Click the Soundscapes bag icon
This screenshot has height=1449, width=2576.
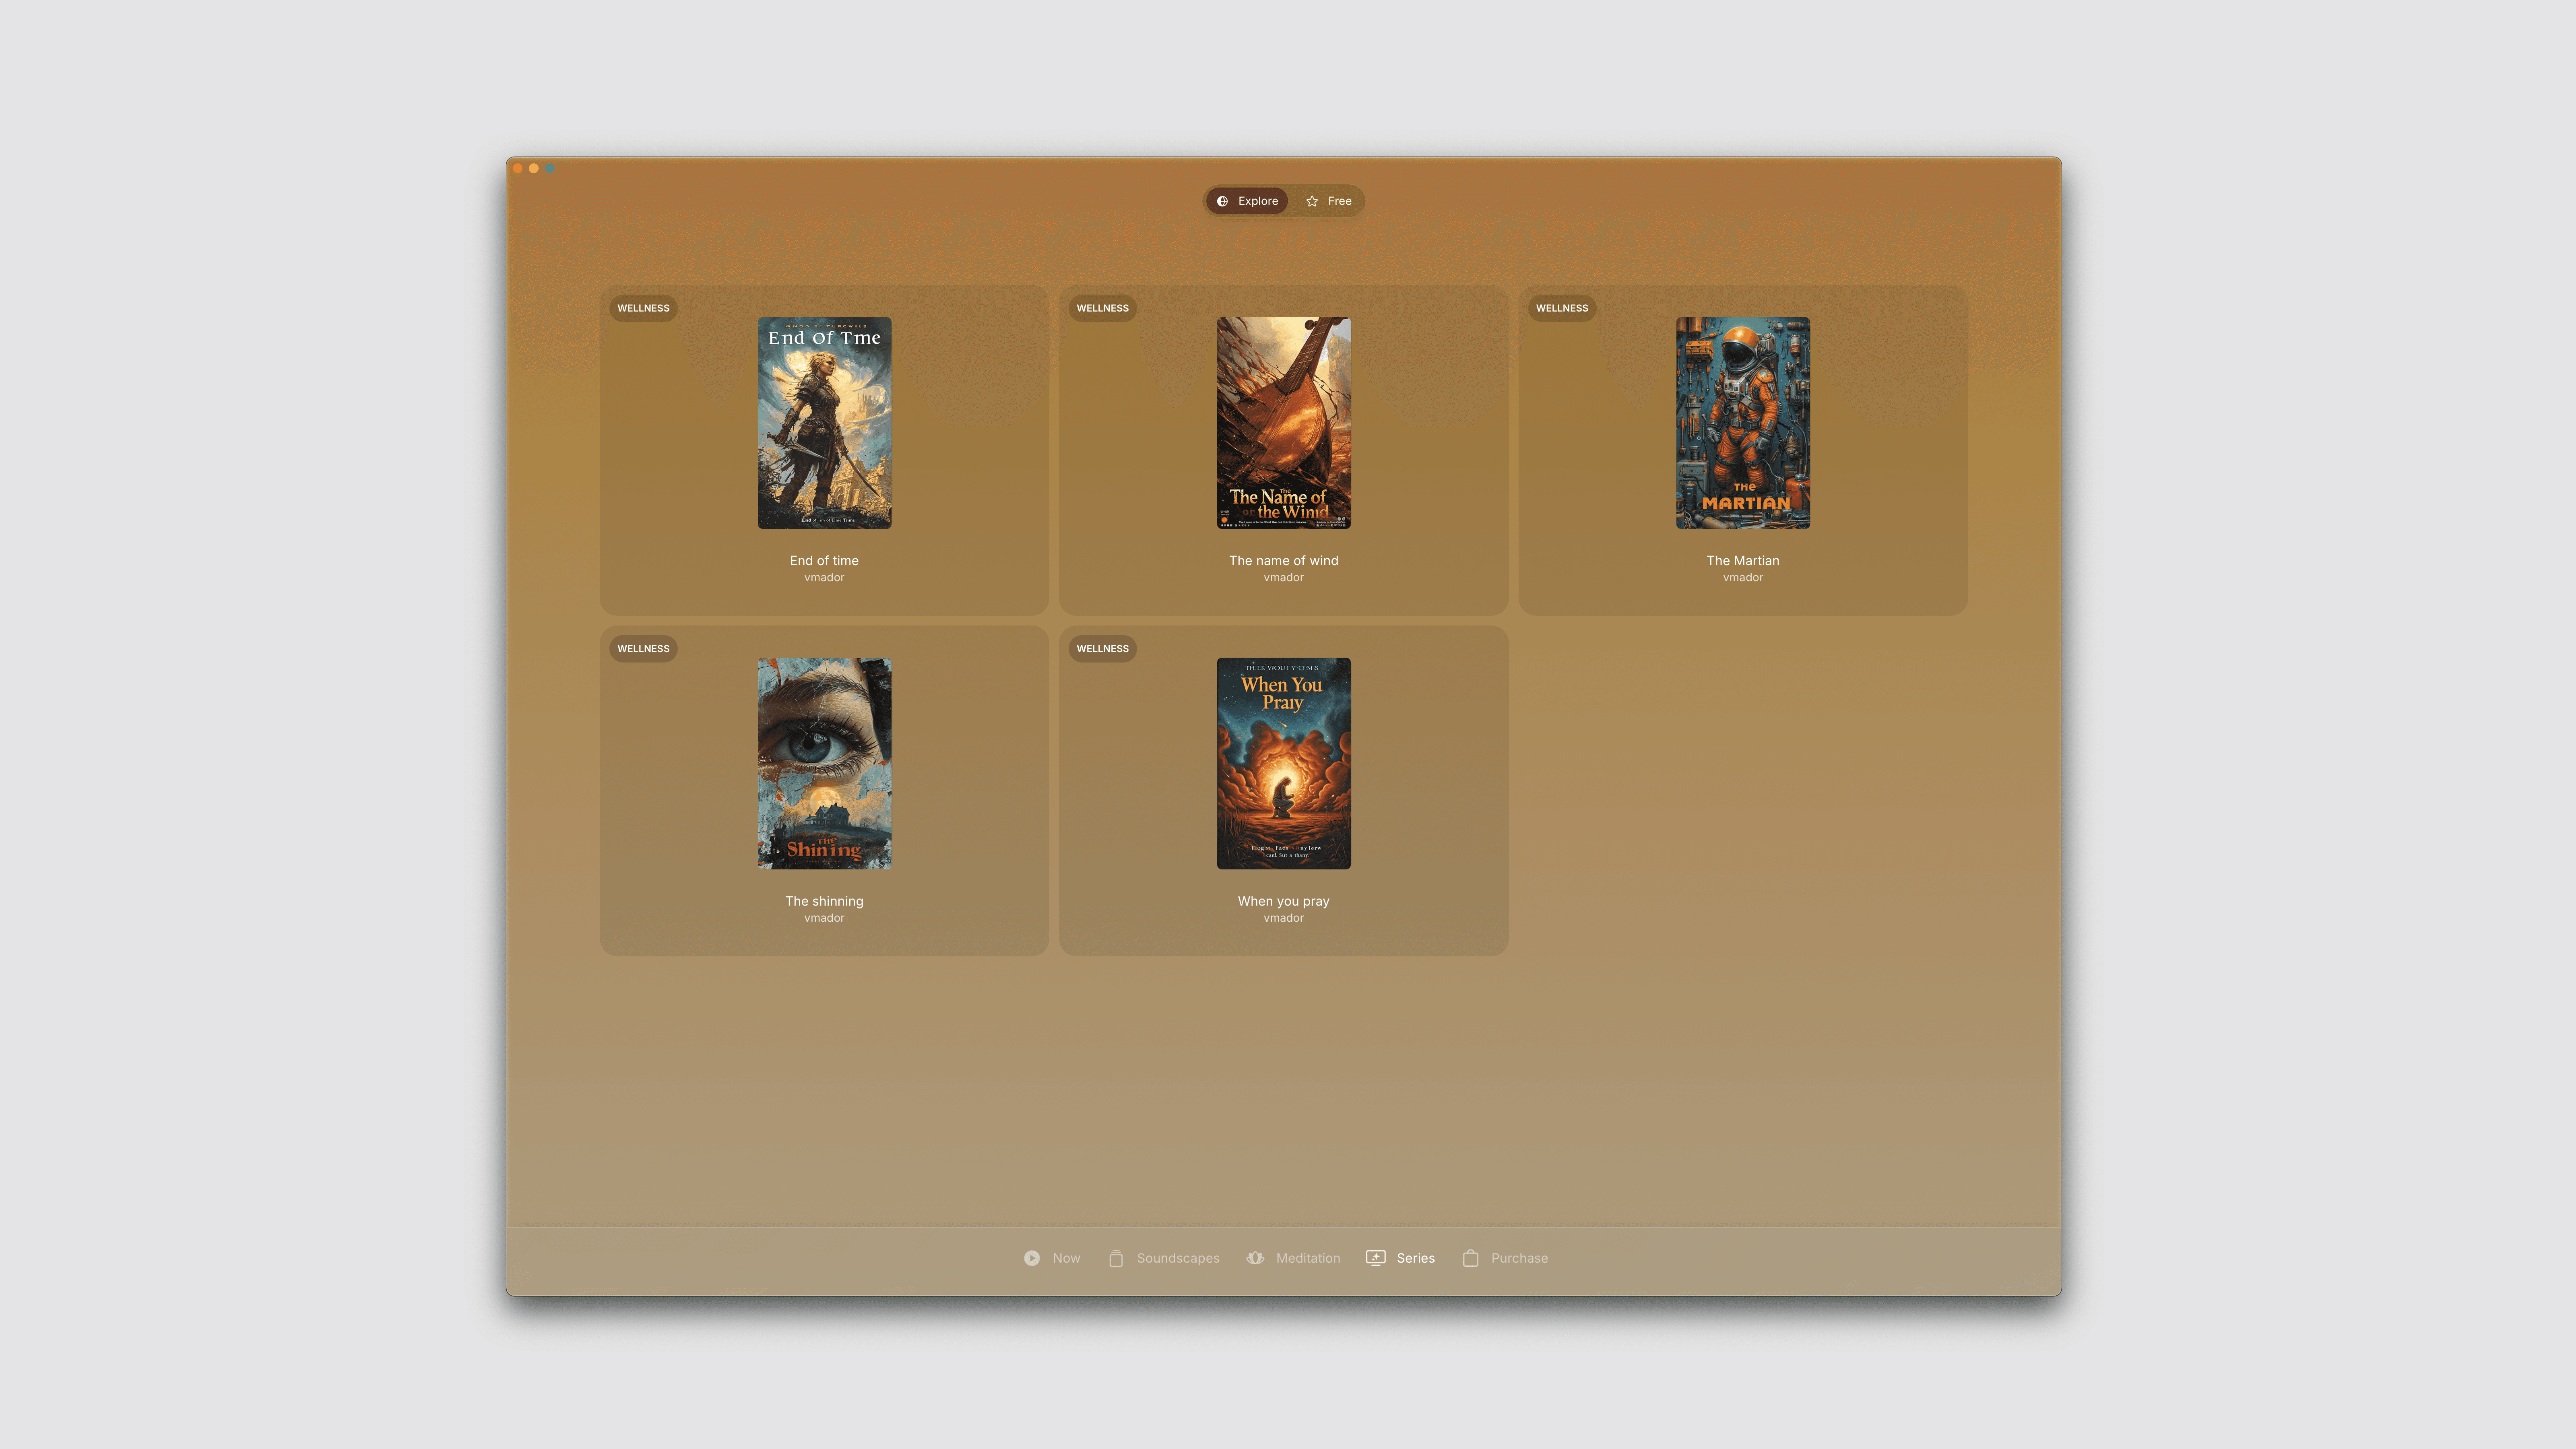[x=1116, y=1258]
